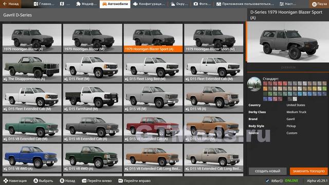Click the Навигация d-pad hint icon
329x185 pixels.
click(x=6, y=180)
